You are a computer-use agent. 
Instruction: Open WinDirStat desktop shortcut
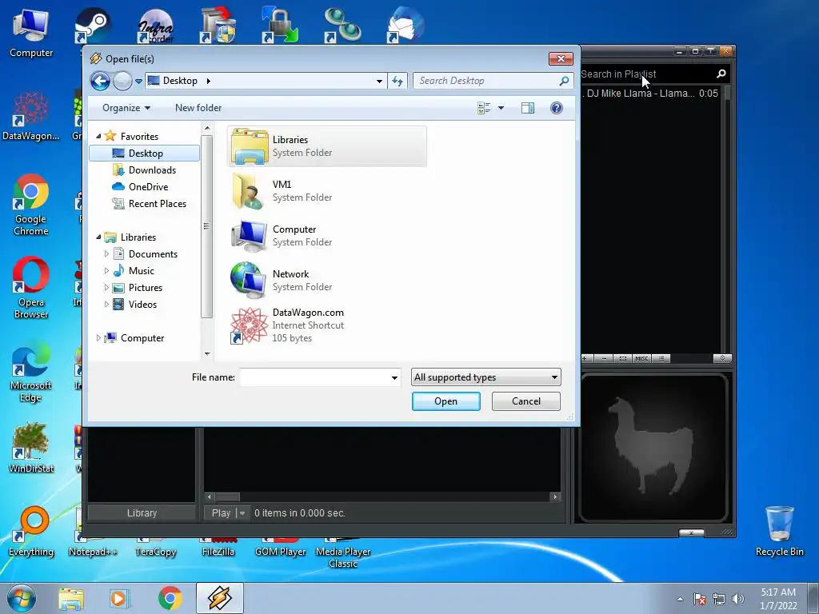click(31, 448)
